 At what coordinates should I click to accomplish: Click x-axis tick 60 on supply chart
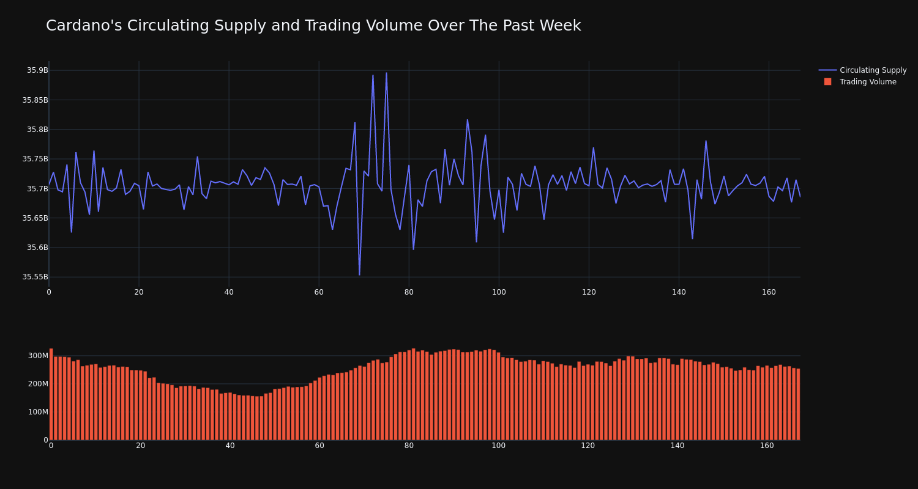pyautogui.click(x=319, y=292)
